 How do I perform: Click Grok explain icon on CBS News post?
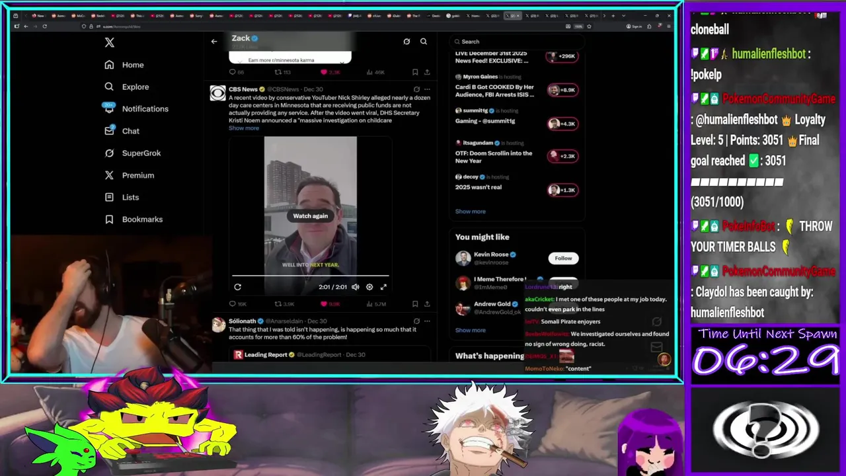tap(416, 89)
